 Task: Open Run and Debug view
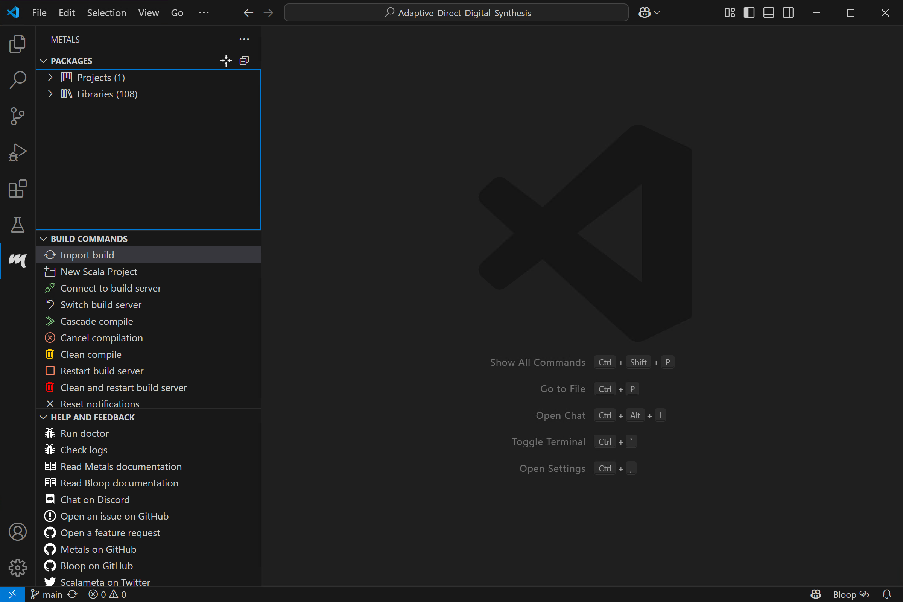(x=17, y=152)
